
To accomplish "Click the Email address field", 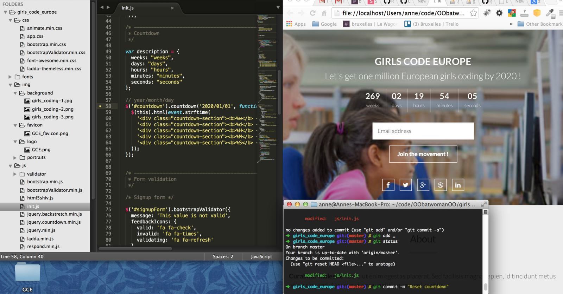I will (x=423, y=131).
